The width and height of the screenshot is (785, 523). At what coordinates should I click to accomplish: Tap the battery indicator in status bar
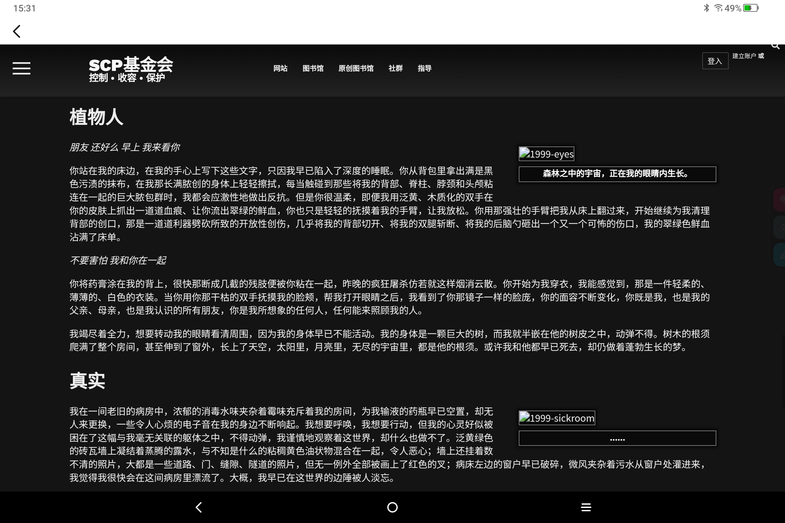pyautogui.click(x=751, y=8)
